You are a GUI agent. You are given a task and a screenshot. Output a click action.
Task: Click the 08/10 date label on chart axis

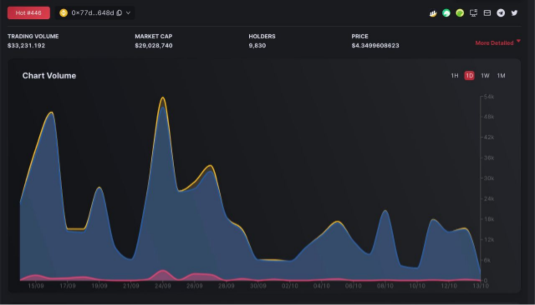click(x=385, y=286)
